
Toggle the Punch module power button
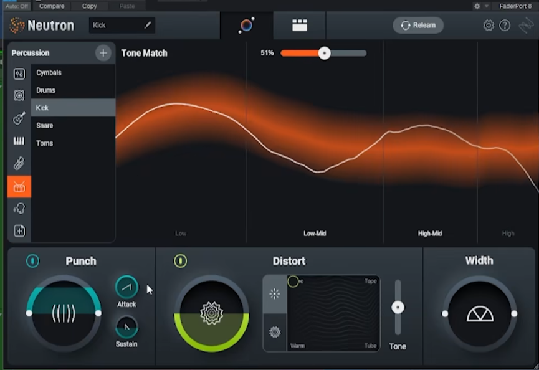32,261
